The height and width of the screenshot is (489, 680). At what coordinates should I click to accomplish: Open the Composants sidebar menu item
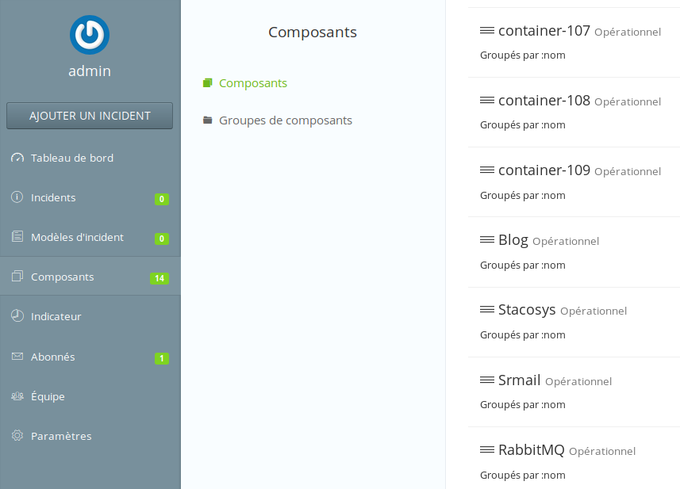tap(63, 277)
